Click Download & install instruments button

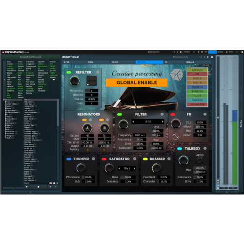(x=31, y=57)
